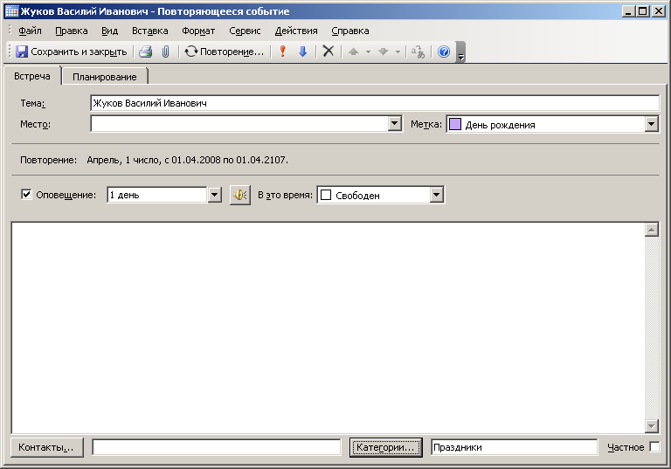Click inside the large notes body area
Image resolution: width=671 pixels, height=469 pixels.
point(328,328)
